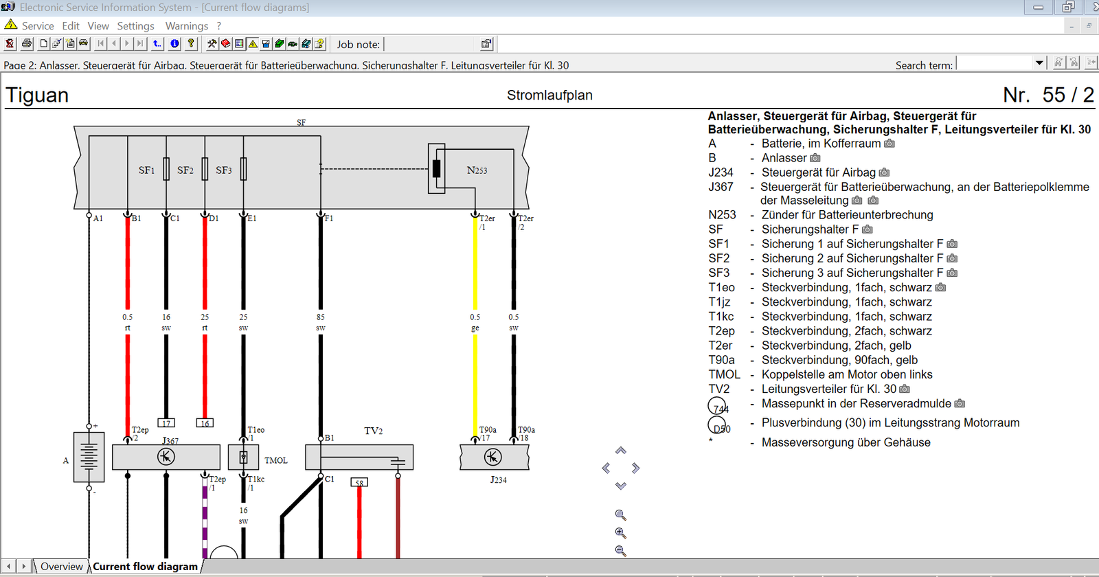The height and width of the screenshot is (577, 1099).
Task: Open the Service menu
Action: (x=37, y=26)
